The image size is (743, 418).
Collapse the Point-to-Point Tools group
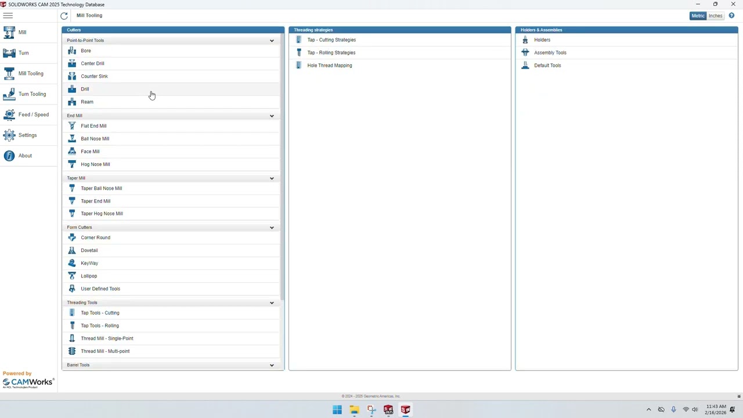(272, 41)
